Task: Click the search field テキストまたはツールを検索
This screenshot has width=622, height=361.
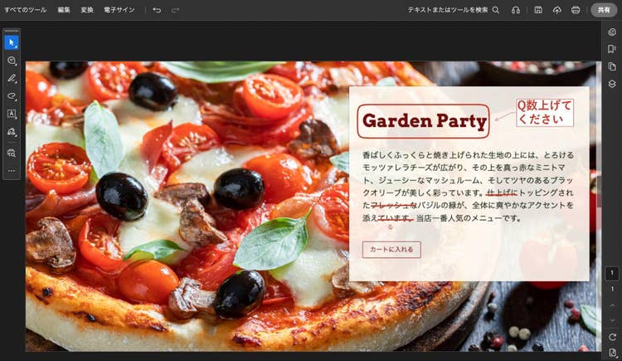Action: [448, 10]
